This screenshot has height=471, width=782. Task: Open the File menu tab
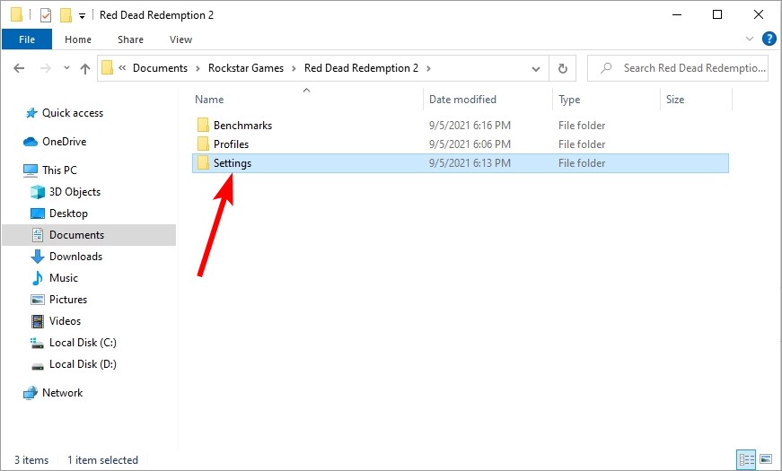pos(27,39)
